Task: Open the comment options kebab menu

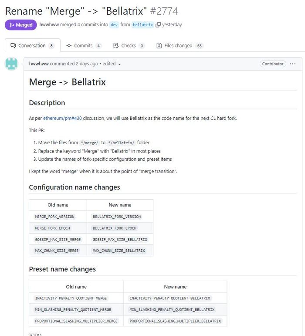Action: click(x=292, y=64)
